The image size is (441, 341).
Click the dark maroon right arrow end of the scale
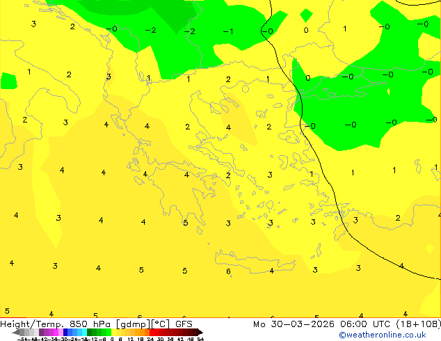coord(200,332)
